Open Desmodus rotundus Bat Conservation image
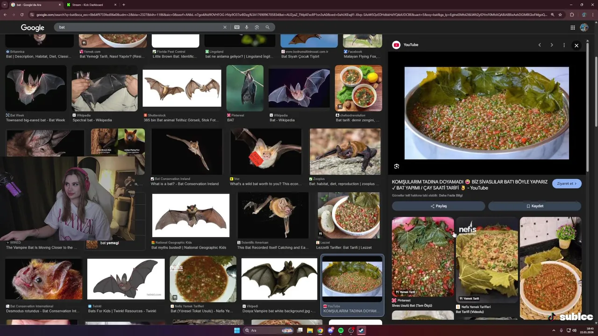 (43, 279)
